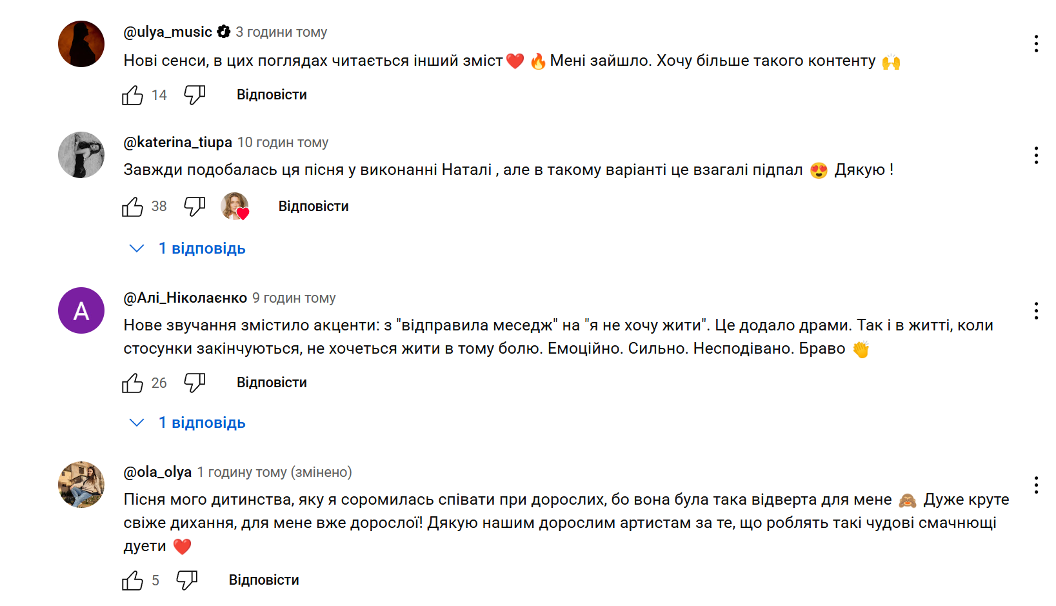Open the @ulya_music channel profile picture

point(81,44)
